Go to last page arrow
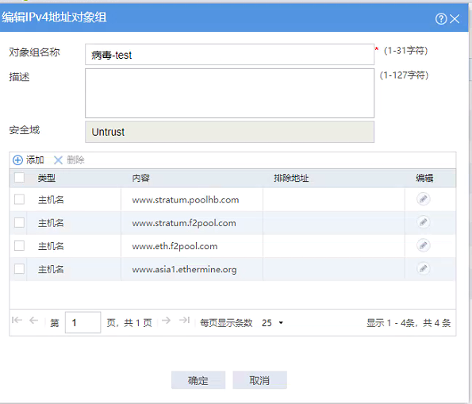This screenshot has width=472, height=404. 184,320
